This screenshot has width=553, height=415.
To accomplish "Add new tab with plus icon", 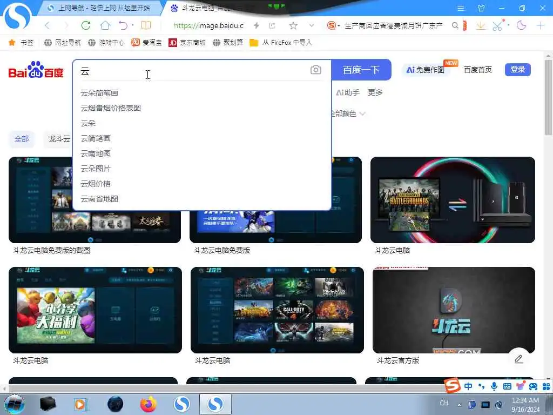I will point(540,25).
